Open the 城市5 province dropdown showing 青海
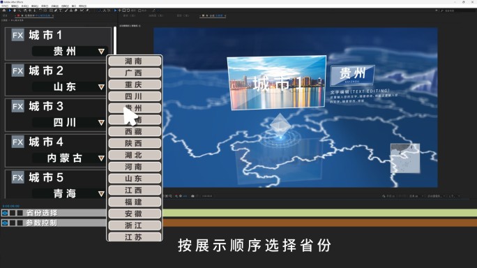This screenshot has width=477, height=268. 70,194
